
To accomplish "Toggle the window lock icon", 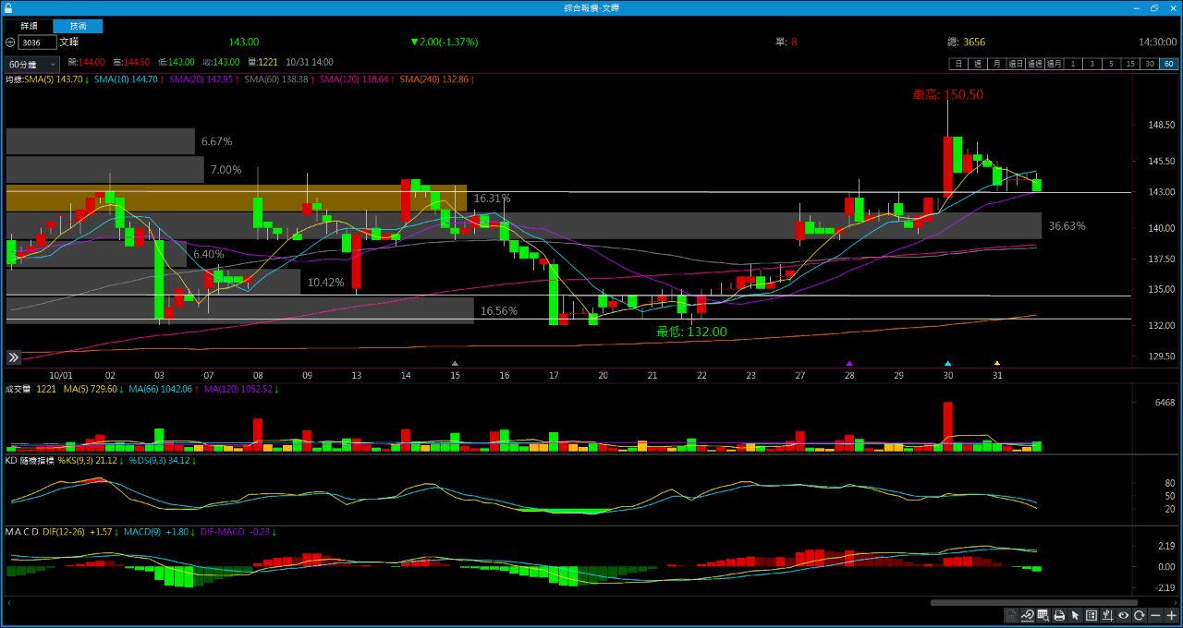I will (x=8, y=7).
